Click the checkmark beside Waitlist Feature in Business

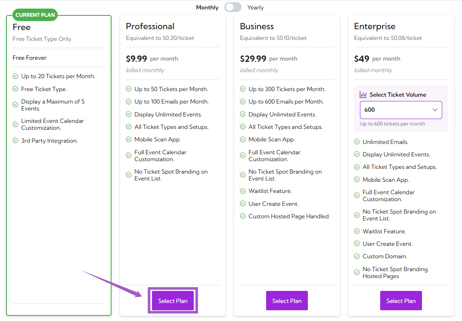point(242,191)
